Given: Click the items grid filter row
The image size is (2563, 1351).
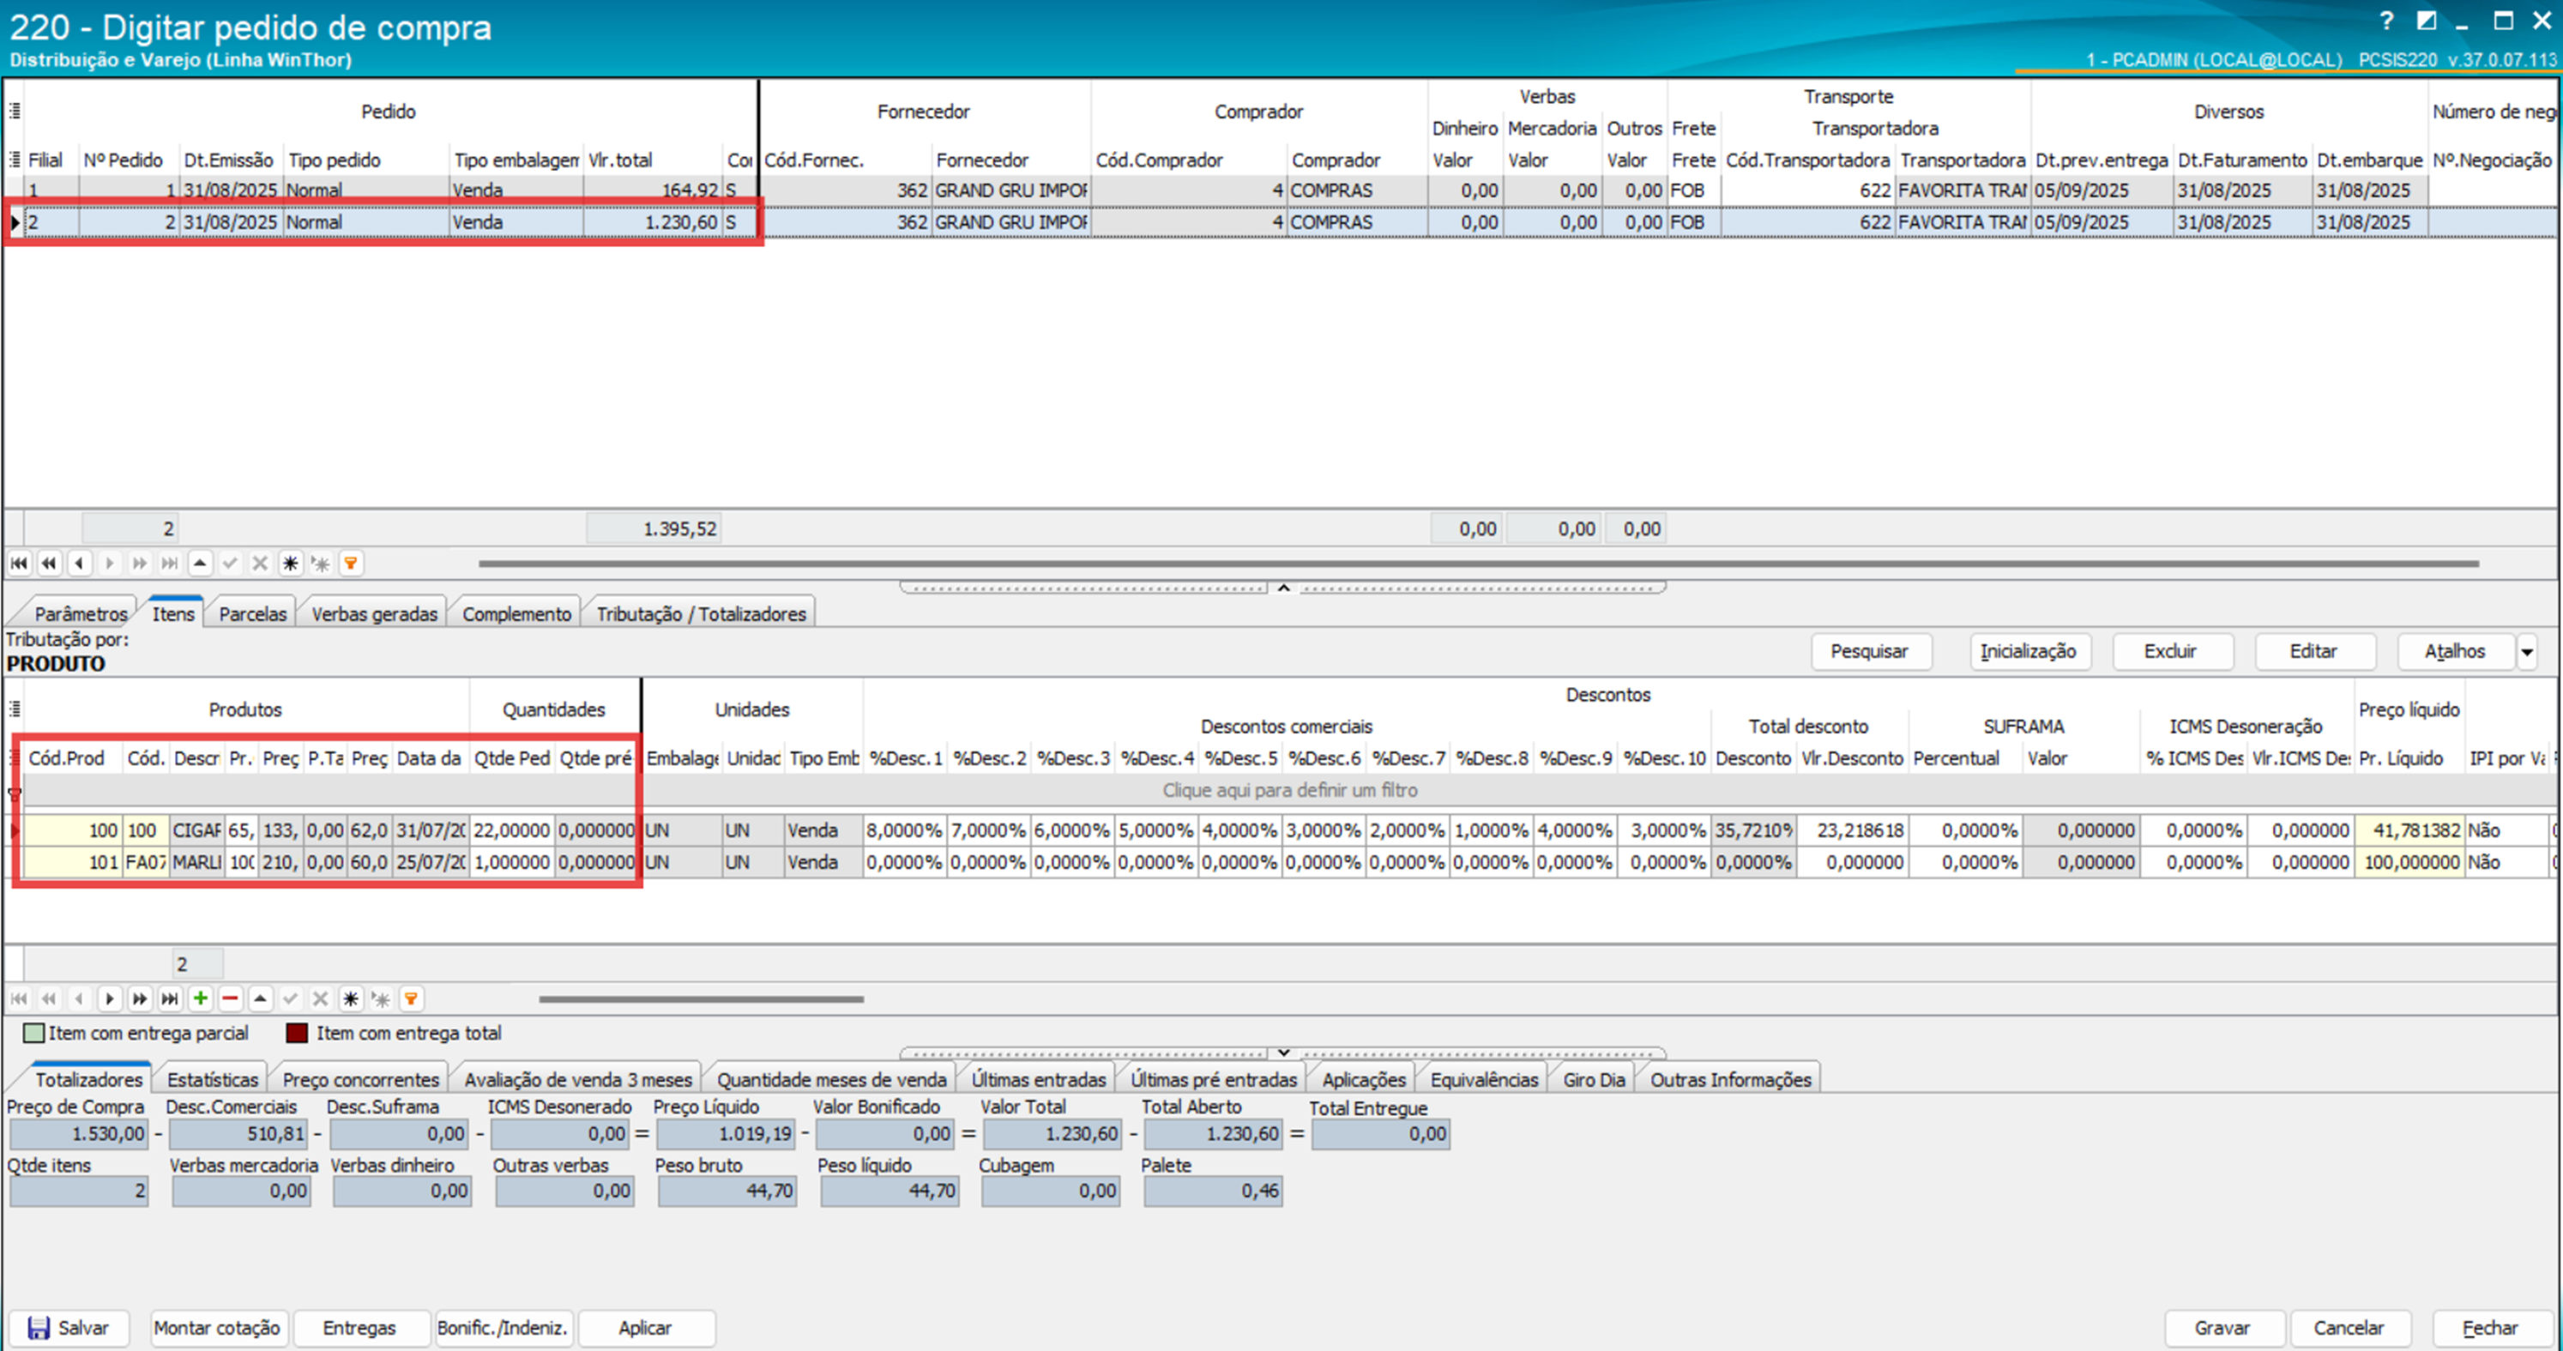Looking at the screenshot, I should pos(1288,790).
